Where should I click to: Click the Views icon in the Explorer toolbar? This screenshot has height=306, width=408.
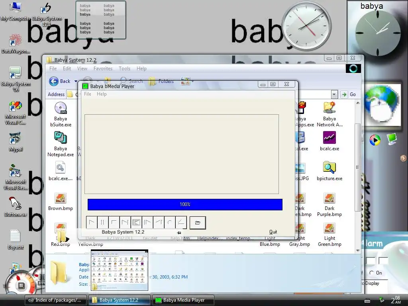click(x=185, y=81)
